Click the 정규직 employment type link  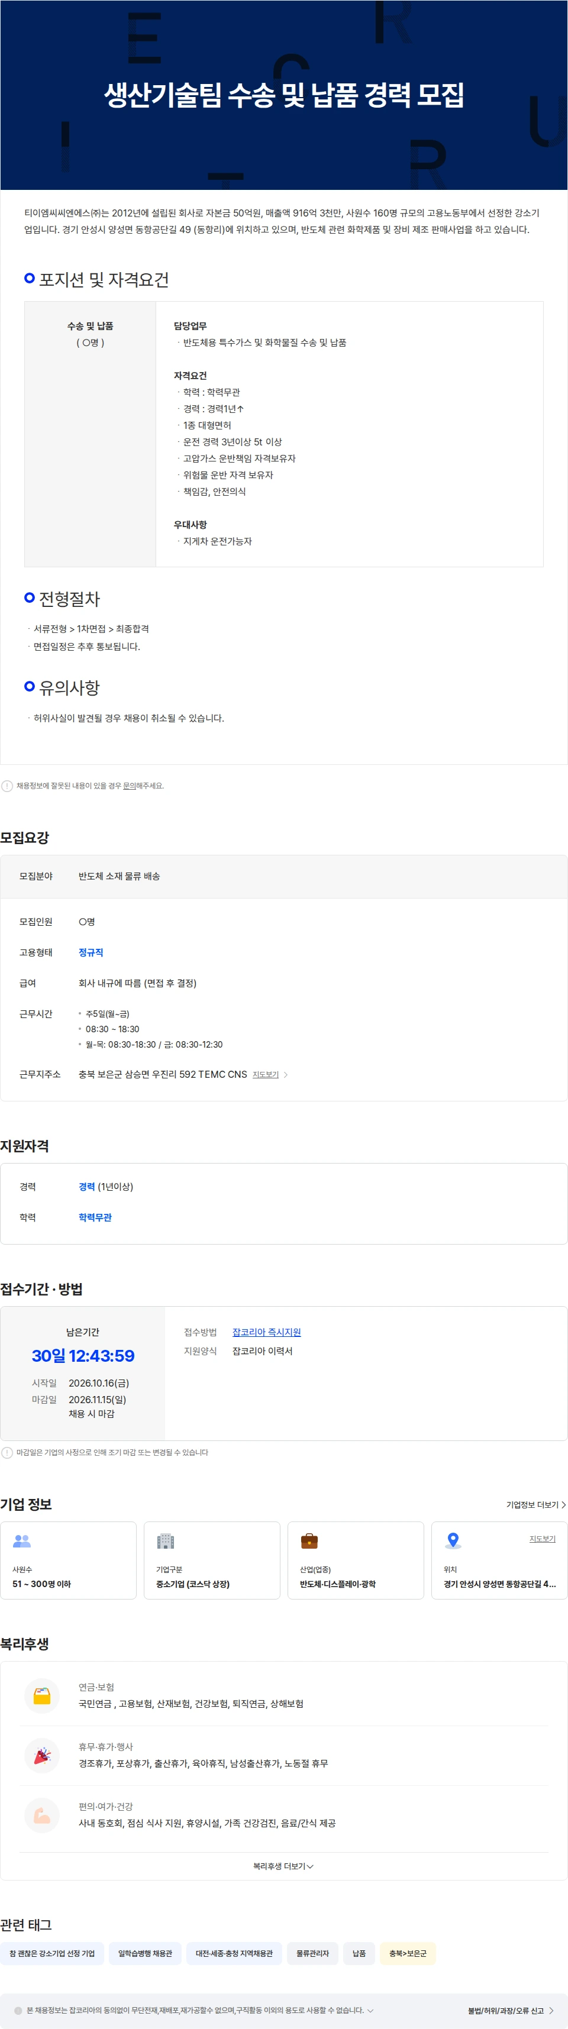(x=91, y=952)
